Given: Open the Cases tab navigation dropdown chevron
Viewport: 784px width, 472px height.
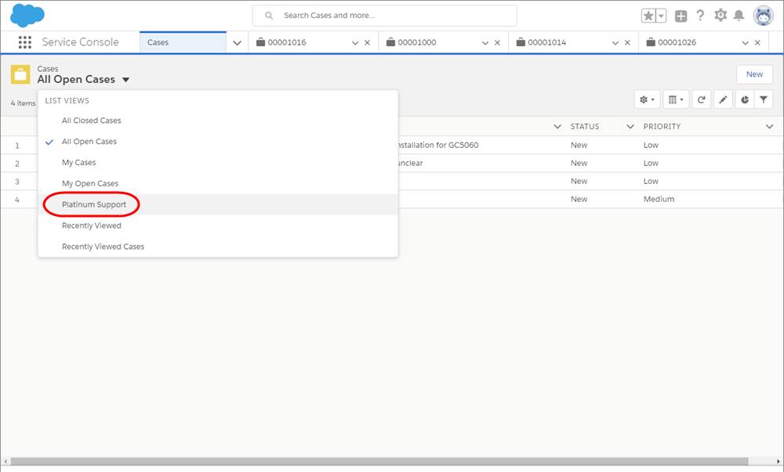Looking at the screenshot, I should [237, 43].
